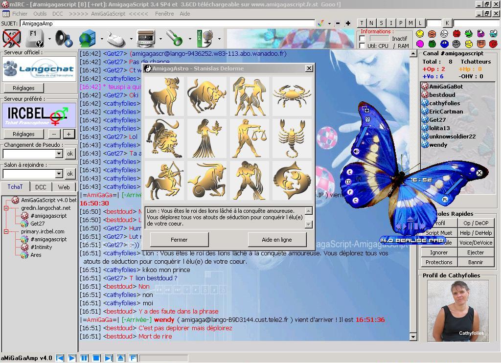The width and height of the screenshot is (501, 363).
Task: Toggle the M channel mode button
Action: pos(410,23)
